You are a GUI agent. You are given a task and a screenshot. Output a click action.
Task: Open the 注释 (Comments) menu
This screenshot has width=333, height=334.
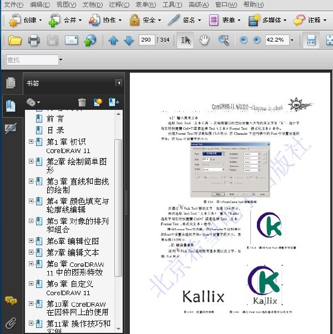(x=119, y=4)
